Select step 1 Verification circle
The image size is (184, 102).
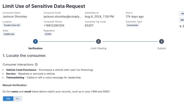35,42
